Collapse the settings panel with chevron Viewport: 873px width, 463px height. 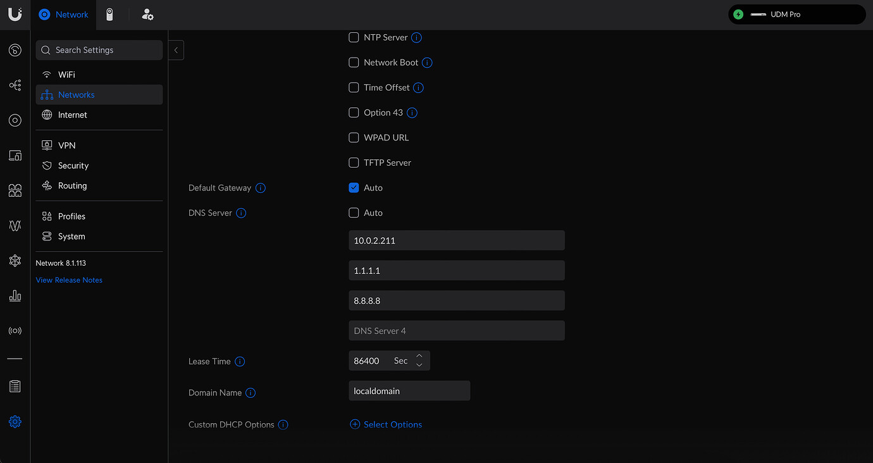[175, 50]
